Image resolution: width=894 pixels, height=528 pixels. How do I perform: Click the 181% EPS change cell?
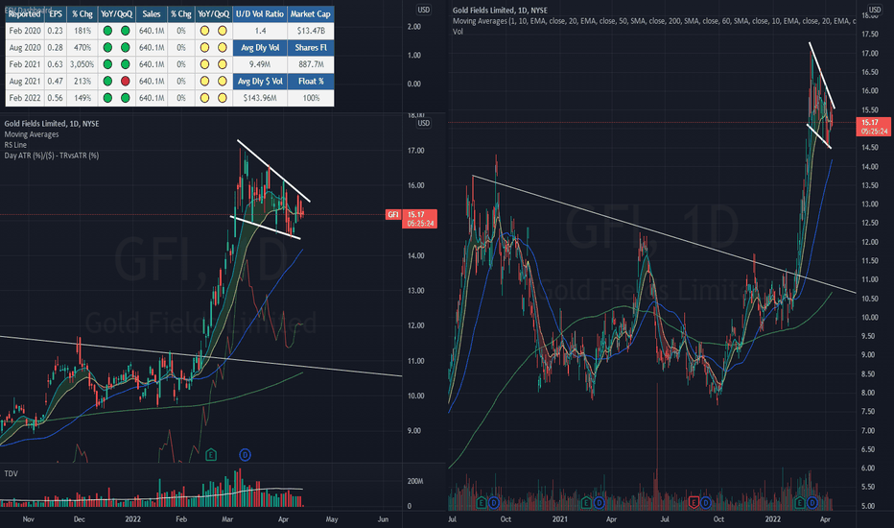tap(82, 31)
